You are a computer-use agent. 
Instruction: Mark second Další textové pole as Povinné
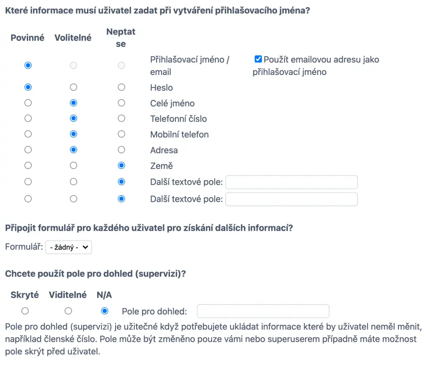(28, 199)
